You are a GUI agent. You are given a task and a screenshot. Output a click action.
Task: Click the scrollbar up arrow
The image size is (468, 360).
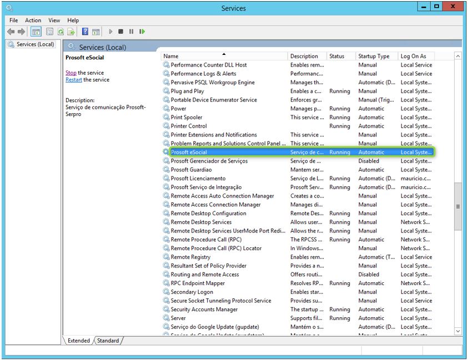coord(458,56)
